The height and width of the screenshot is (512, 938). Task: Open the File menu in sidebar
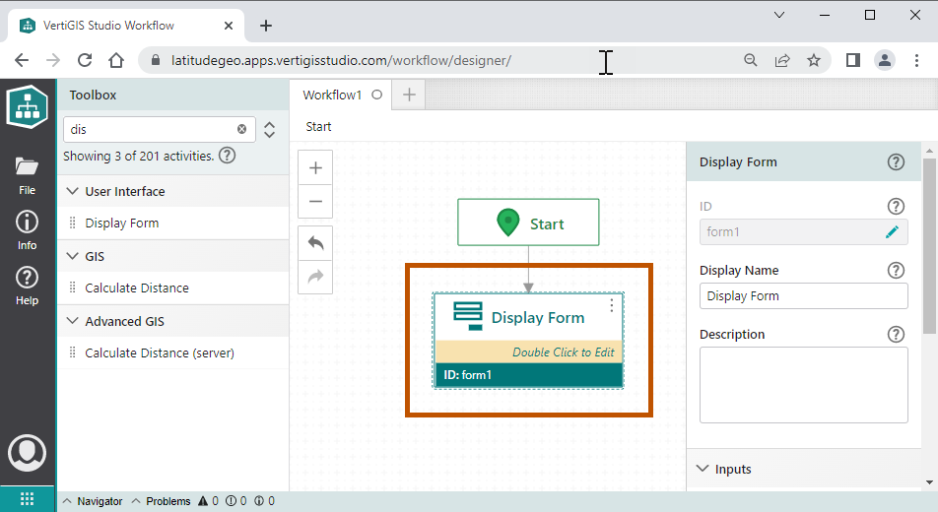click(x=27, y=175)
